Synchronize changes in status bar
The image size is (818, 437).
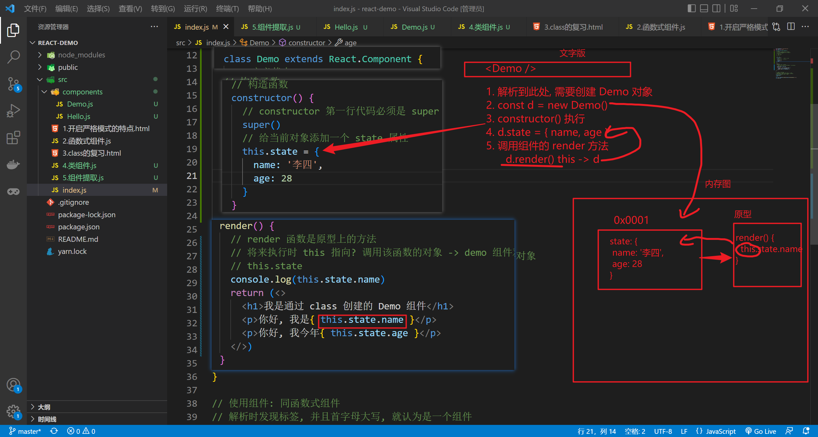coord(54,431)
